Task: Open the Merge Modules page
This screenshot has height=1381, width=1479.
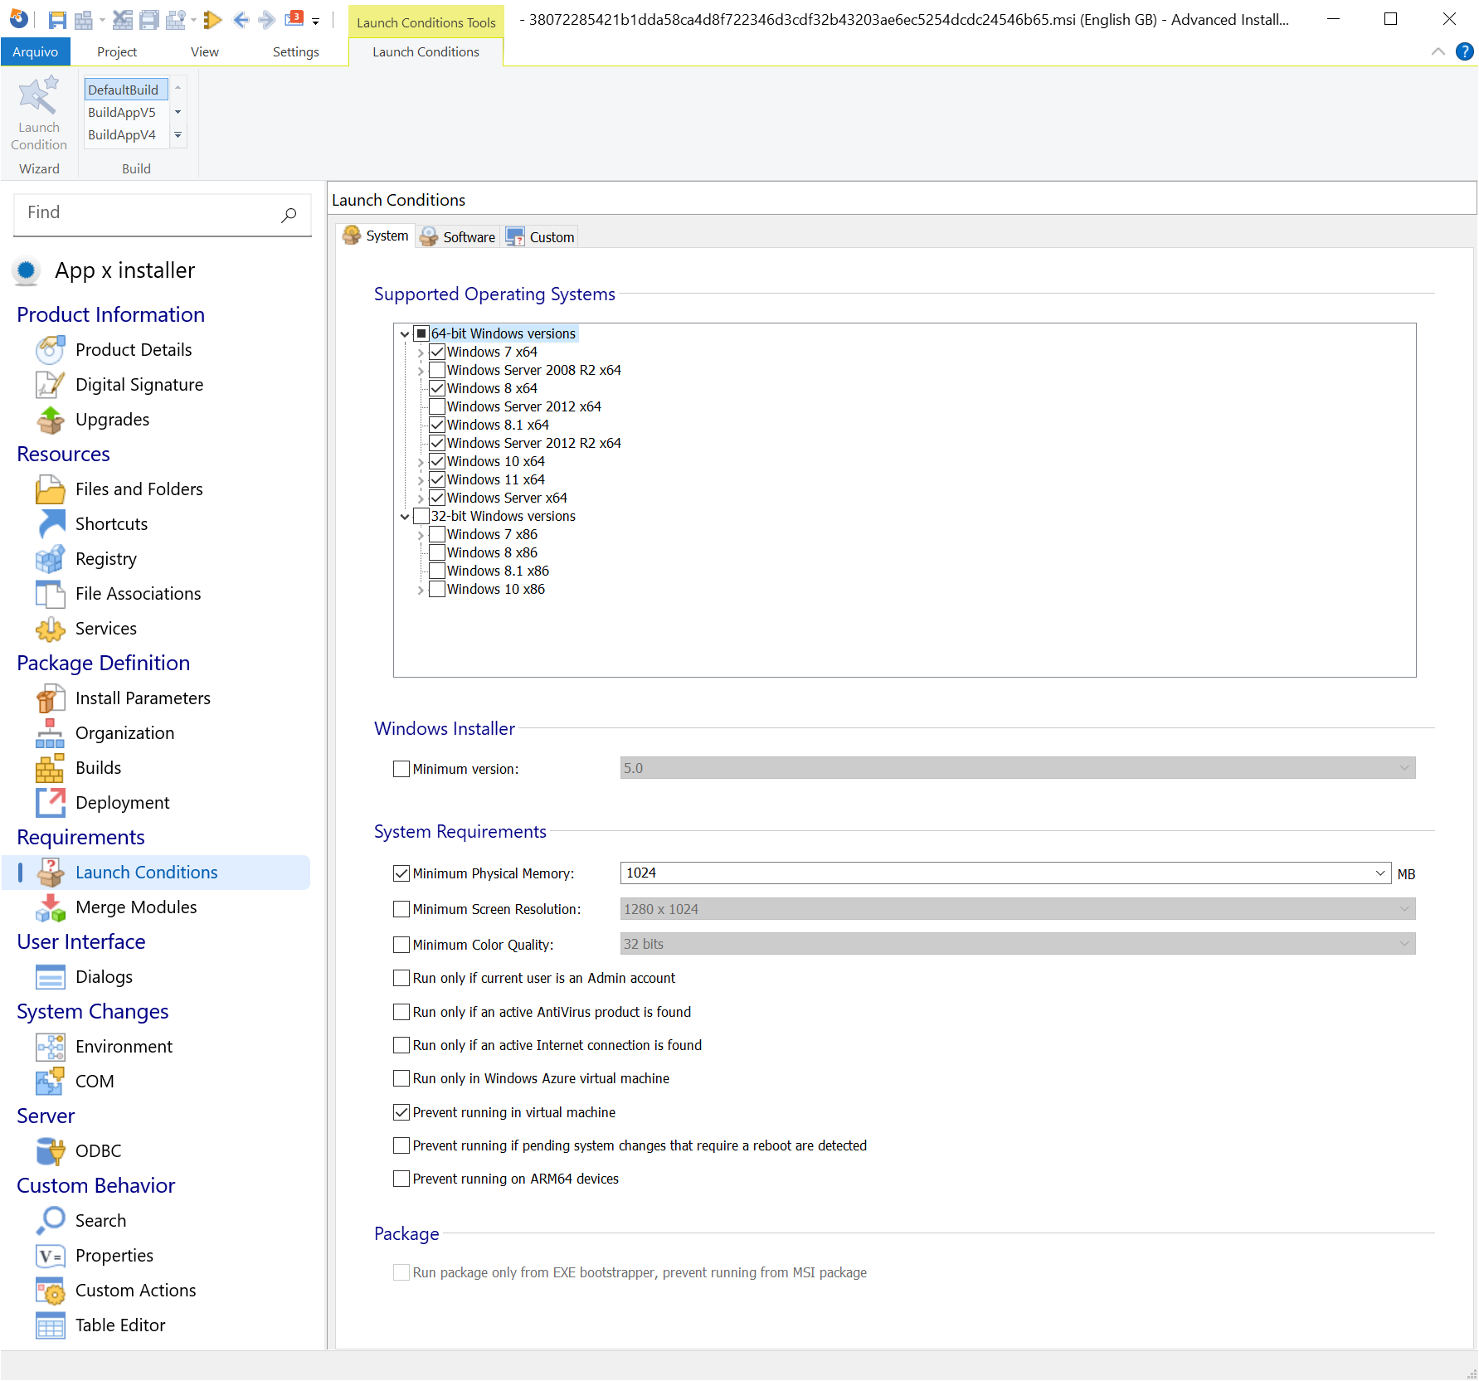Action: tap(135, 907)
